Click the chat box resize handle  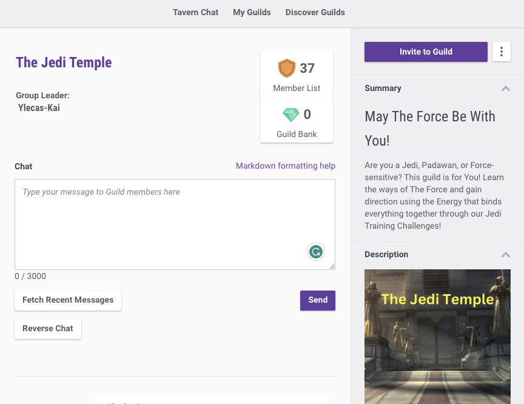click(332, 266)
